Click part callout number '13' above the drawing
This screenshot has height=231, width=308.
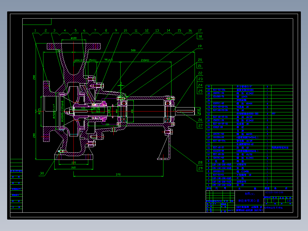(157, 31)
